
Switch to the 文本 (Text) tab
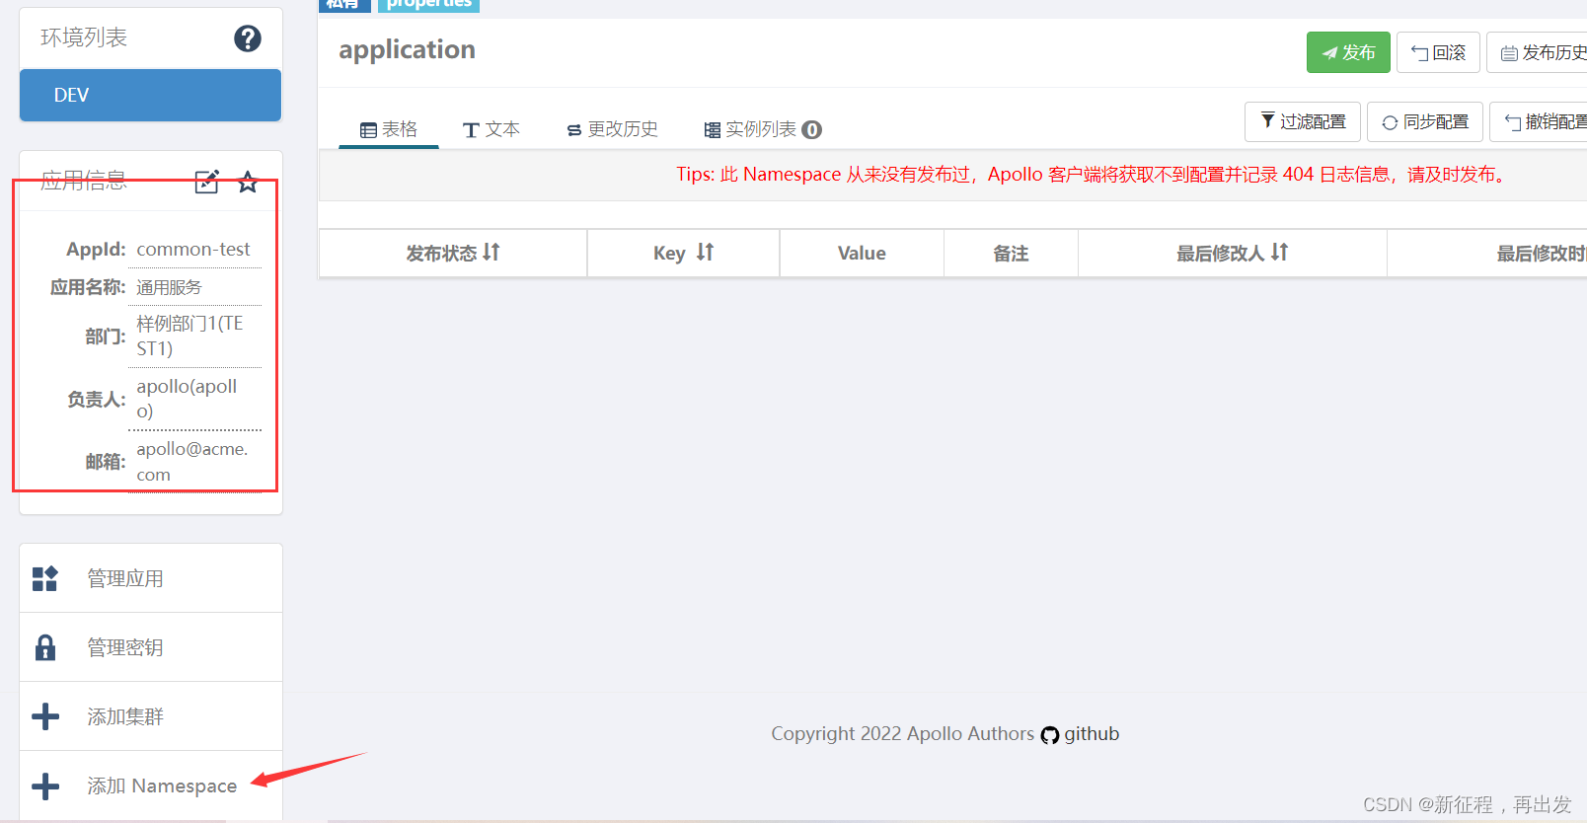(491, 129)
